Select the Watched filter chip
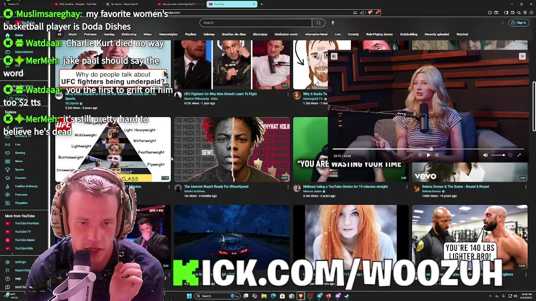The image size is (536, 301). pyautogui.click(x=462, y=34)
